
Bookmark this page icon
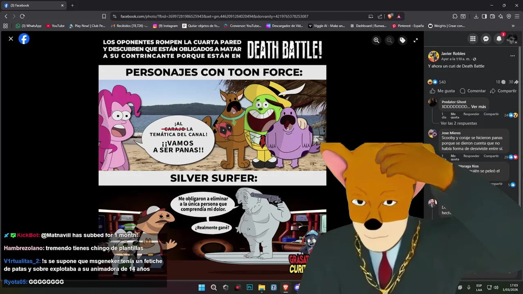104,16
